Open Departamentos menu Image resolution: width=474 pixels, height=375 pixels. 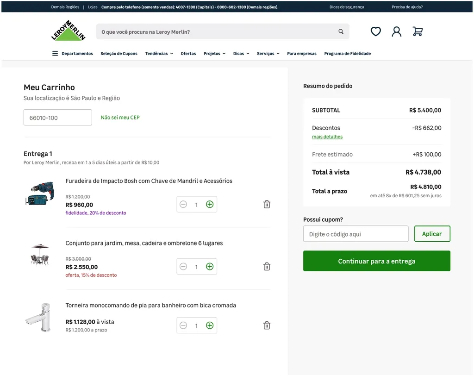click(77, 54)
